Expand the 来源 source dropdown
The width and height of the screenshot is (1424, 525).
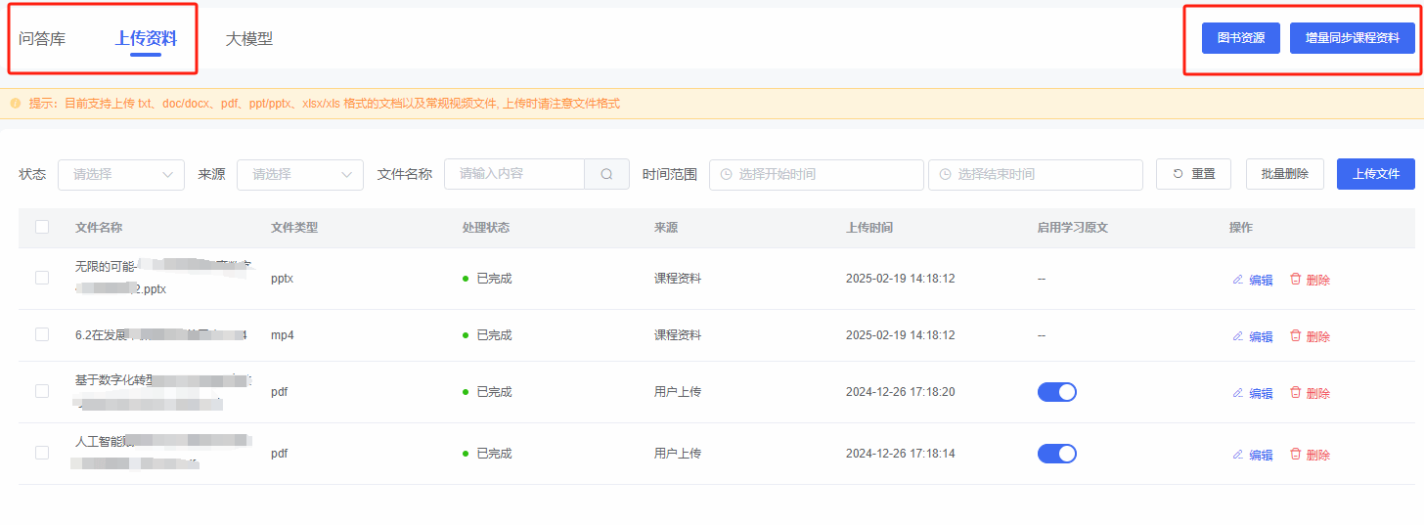(x=300, y=174)
